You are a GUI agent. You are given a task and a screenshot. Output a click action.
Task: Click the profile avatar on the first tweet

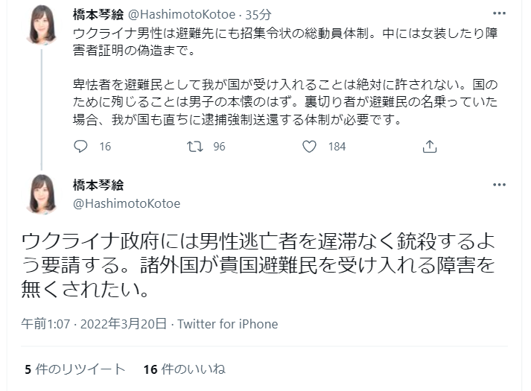[42, 25]
